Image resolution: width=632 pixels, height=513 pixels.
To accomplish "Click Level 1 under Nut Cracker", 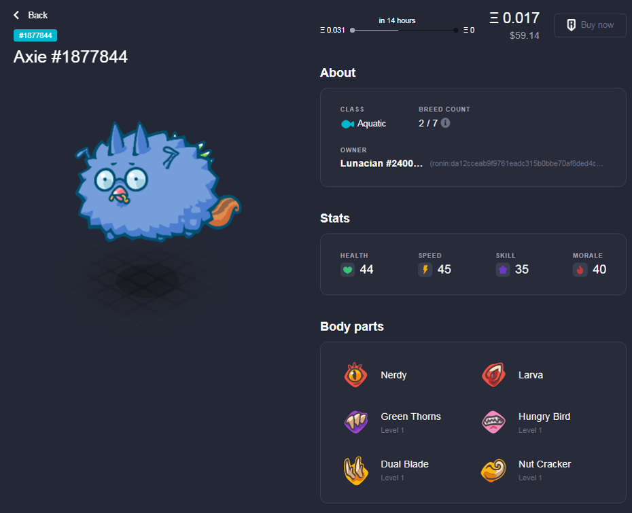I will point(530,478).
